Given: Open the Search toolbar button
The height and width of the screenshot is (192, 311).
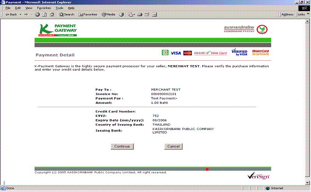Looking at the screenshot, I should coord(67,14).
